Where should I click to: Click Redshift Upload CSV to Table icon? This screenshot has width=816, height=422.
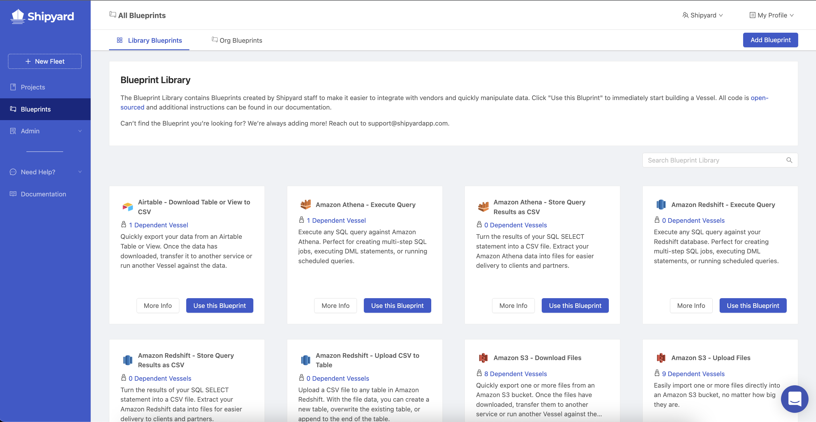click(x=305, y=360)
